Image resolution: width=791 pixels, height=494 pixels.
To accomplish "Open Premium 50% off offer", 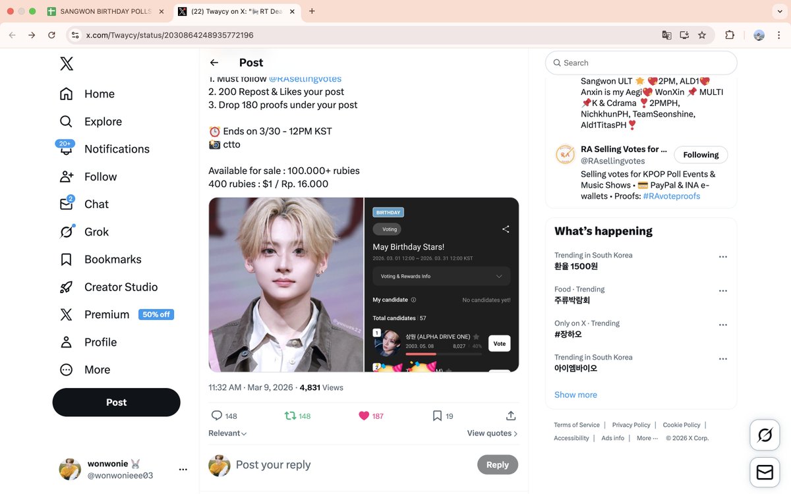I will [116, 315].
